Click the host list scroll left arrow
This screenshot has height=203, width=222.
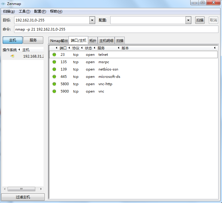click(x=5, y=189)
